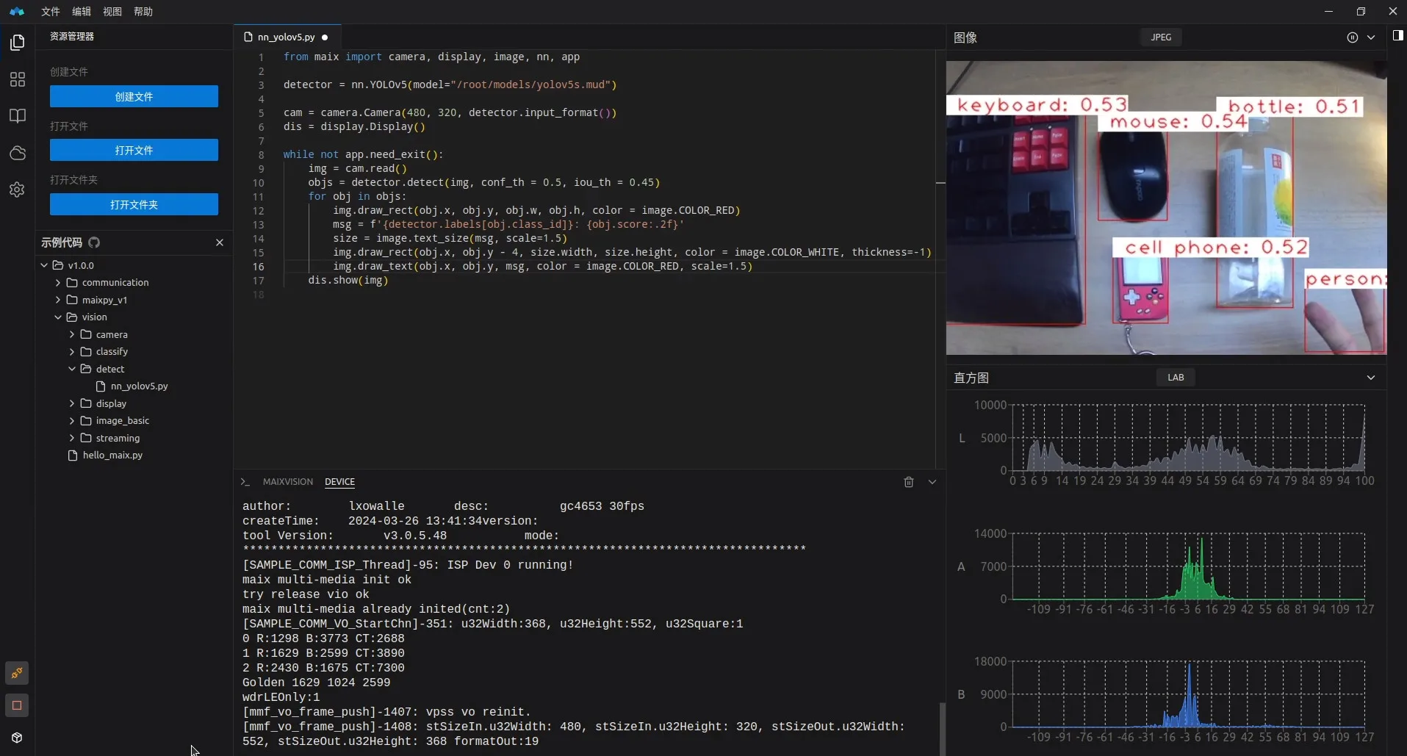Open the documentation book icon
The width and height of the screenshot is (1407, 756).
point(18,116)
